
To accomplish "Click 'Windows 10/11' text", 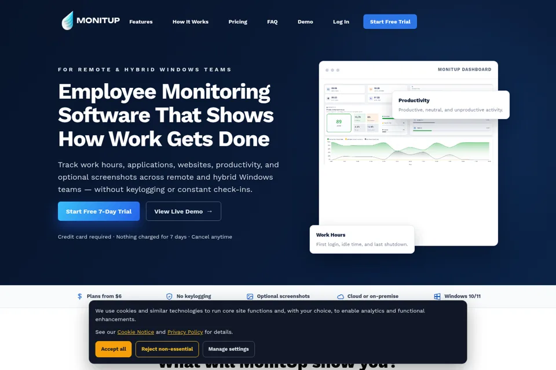I will pyautogui.click(x=462, y=297).
